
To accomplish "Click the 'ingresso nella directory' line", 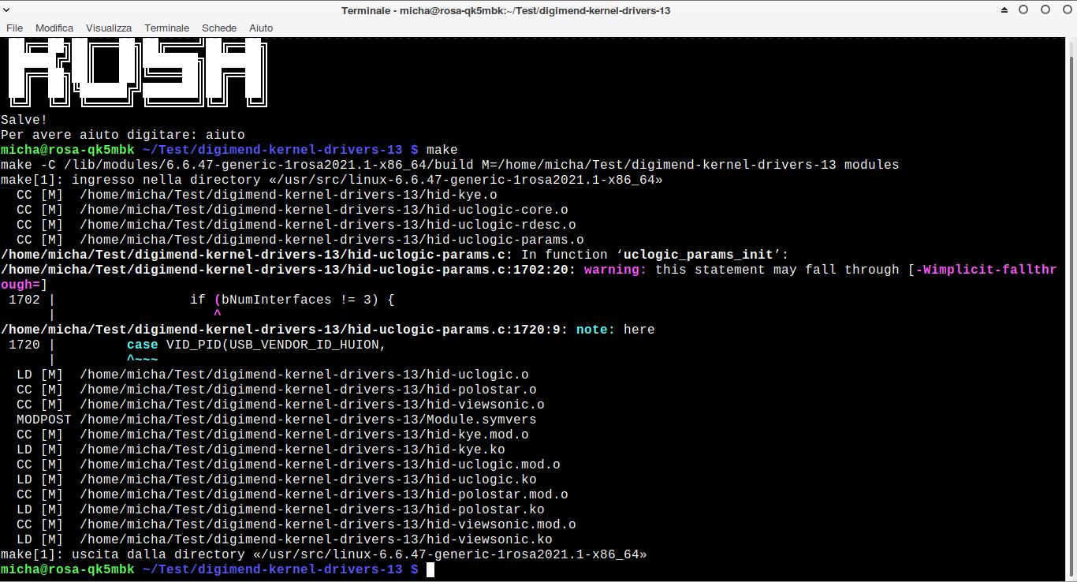I will (332, 180).
